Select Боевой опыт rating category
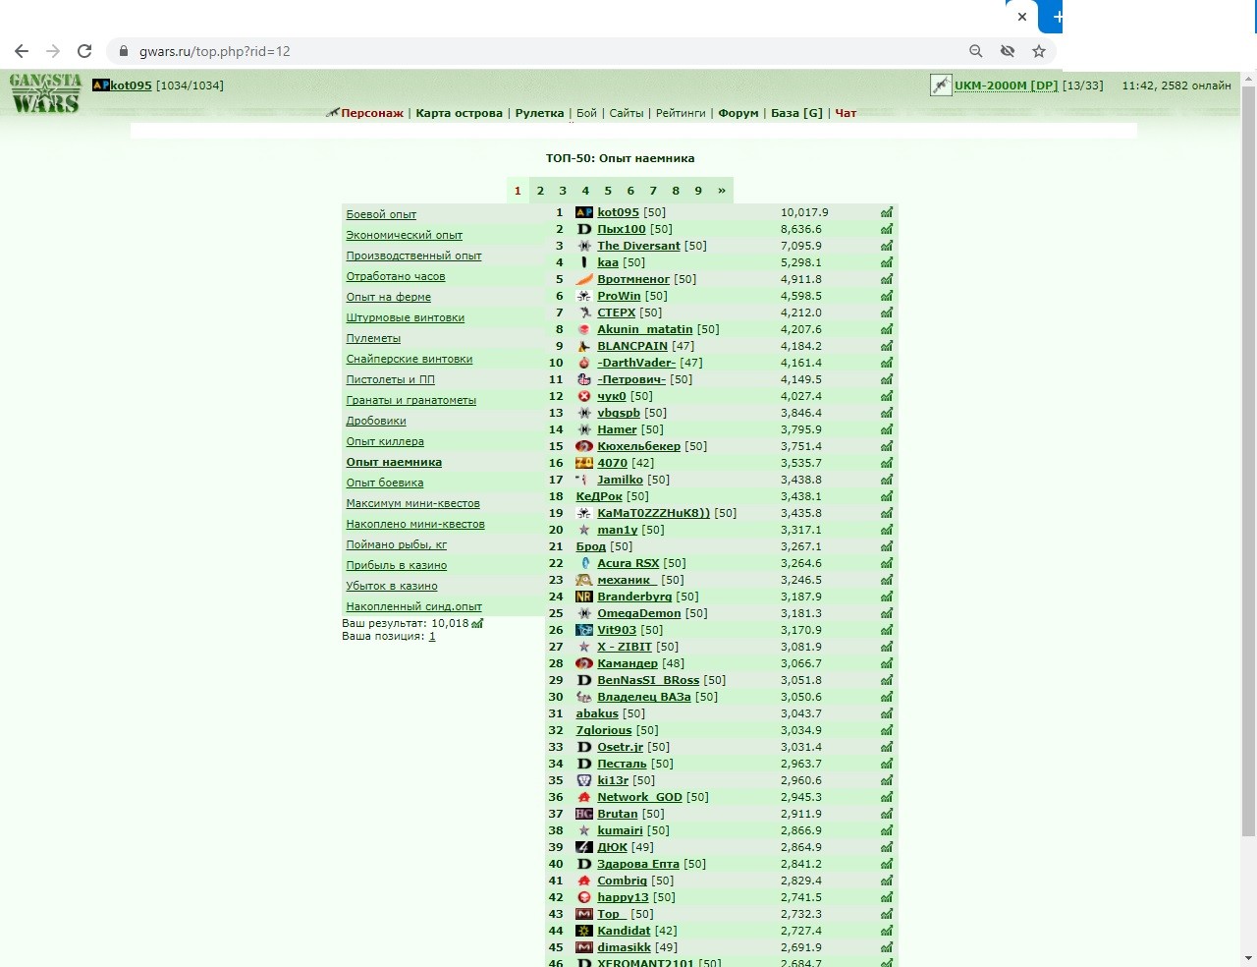Viewport: 1257px width, 967px height. pyautogui.click(x=381, y=214)
